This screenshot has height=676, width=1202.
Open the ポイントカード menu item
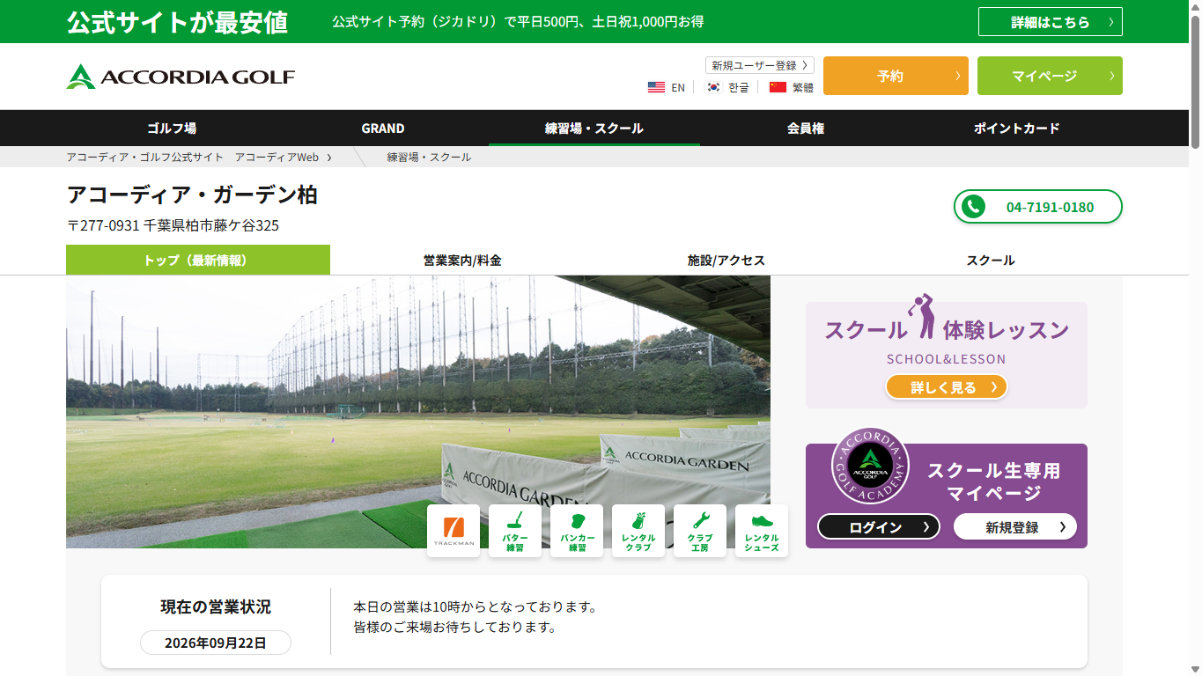1017,128
